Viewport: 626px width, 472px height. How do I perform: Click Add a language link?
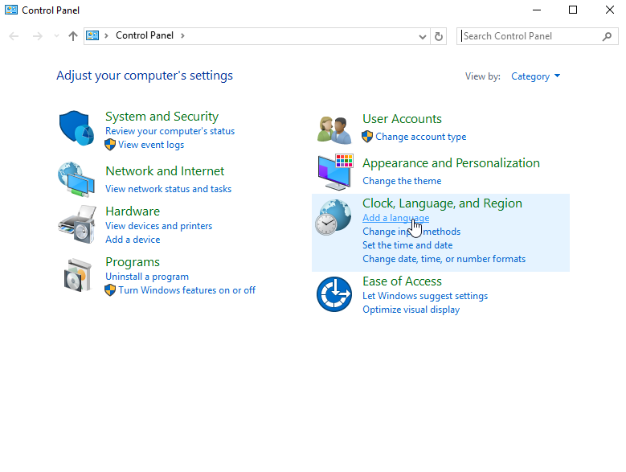click(x=395, y=218)
